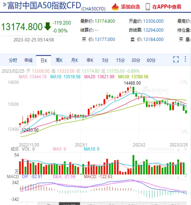Click the 添加自选 link
This screenshot has height=205, width=191.
pyautogui.click(x=130, y=7)
